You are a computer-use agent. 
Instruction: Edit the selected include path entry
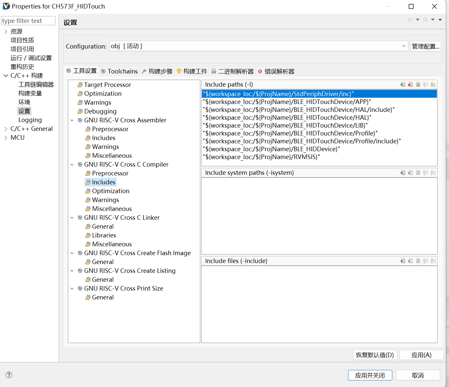418,85
